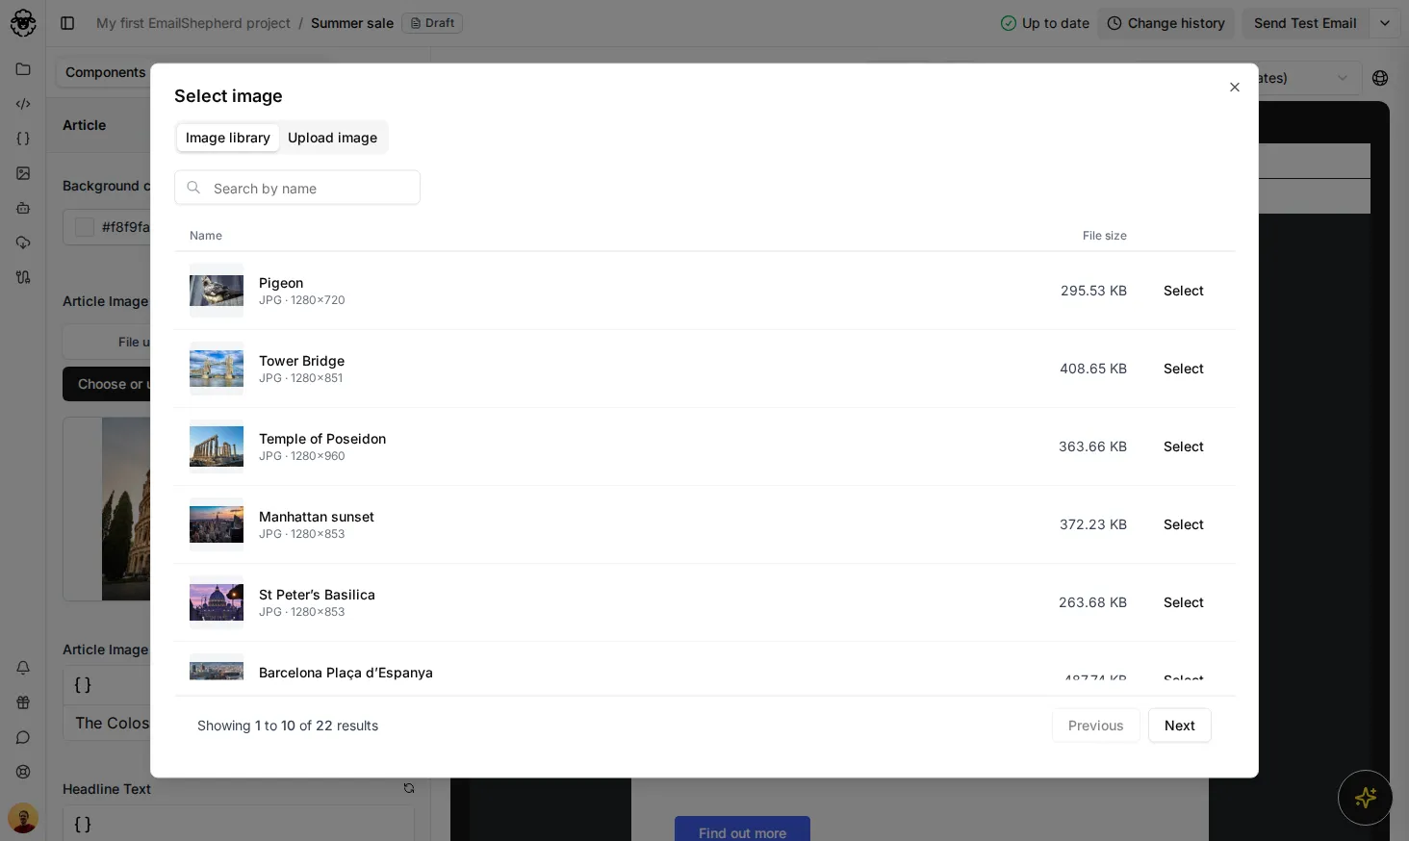This screenshot has height=841, width=1409.
Task: Click the EmailShepherd sheep logo
Action: point(23,23)
